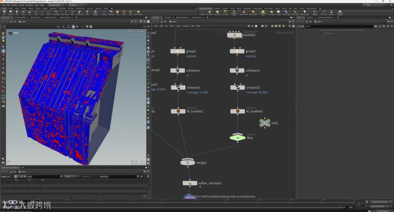
Task: Open the Persp viewport dropdown
Action: (x=131, y=31)
